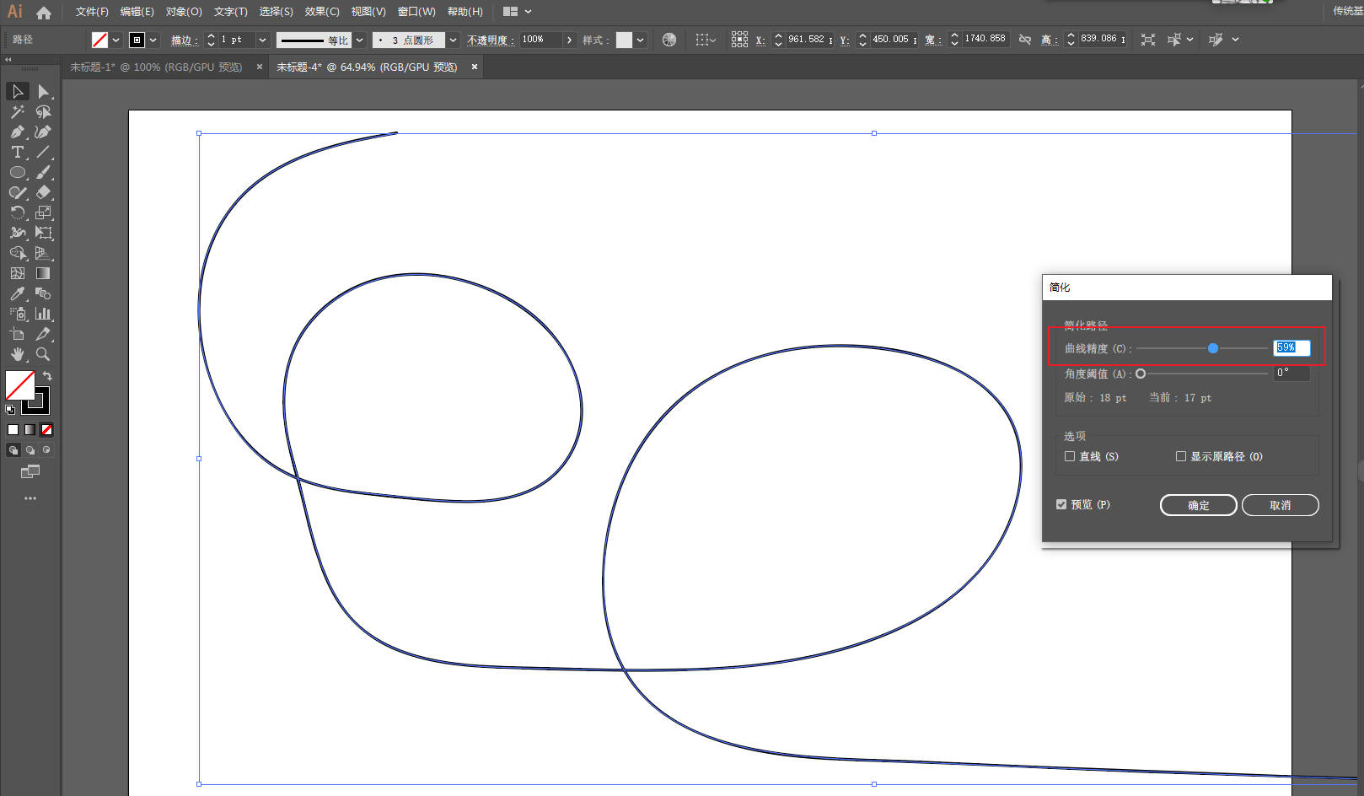
Task: Toggle the constrain width and height link
Action: pos(1025,40)
